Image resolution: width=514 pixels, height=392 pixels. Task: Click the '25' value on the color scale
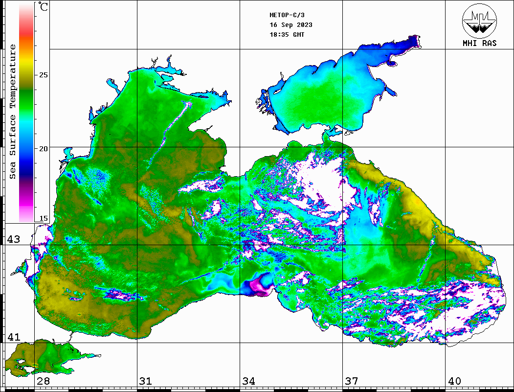(x=43, y=75)
